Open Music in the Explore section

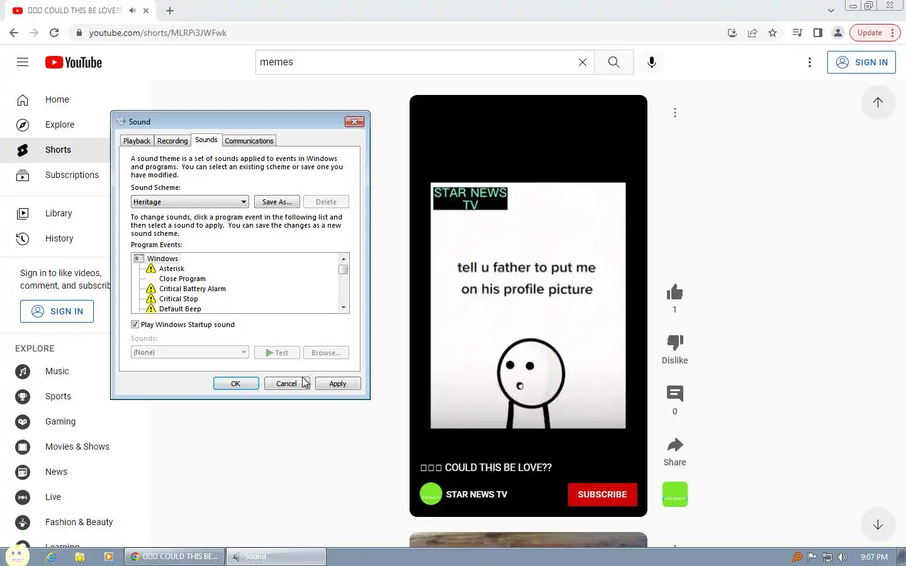pyautogui.click(x=57, y=371)
